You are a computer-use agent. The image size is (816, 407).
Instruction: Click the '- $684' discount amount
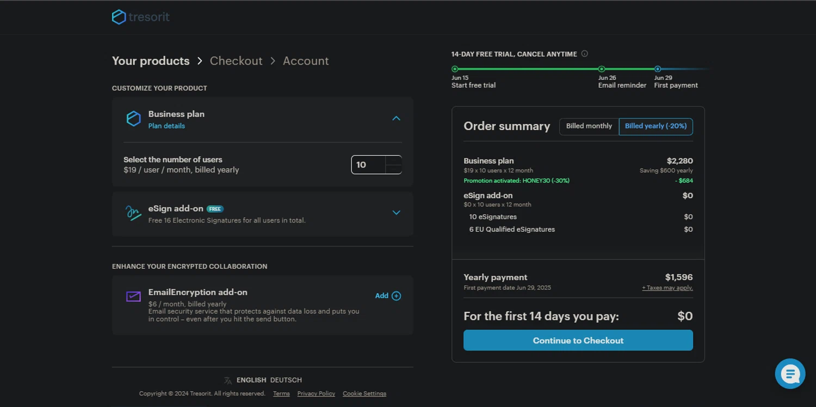pyautogui.click(x=684, y=181)
